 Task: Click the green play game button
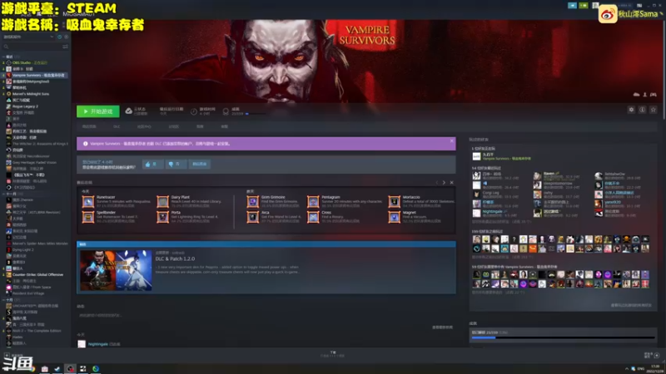coord(98,111)
